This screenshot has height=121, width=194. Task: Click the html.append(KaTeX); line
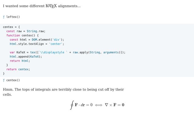(26, 57)
